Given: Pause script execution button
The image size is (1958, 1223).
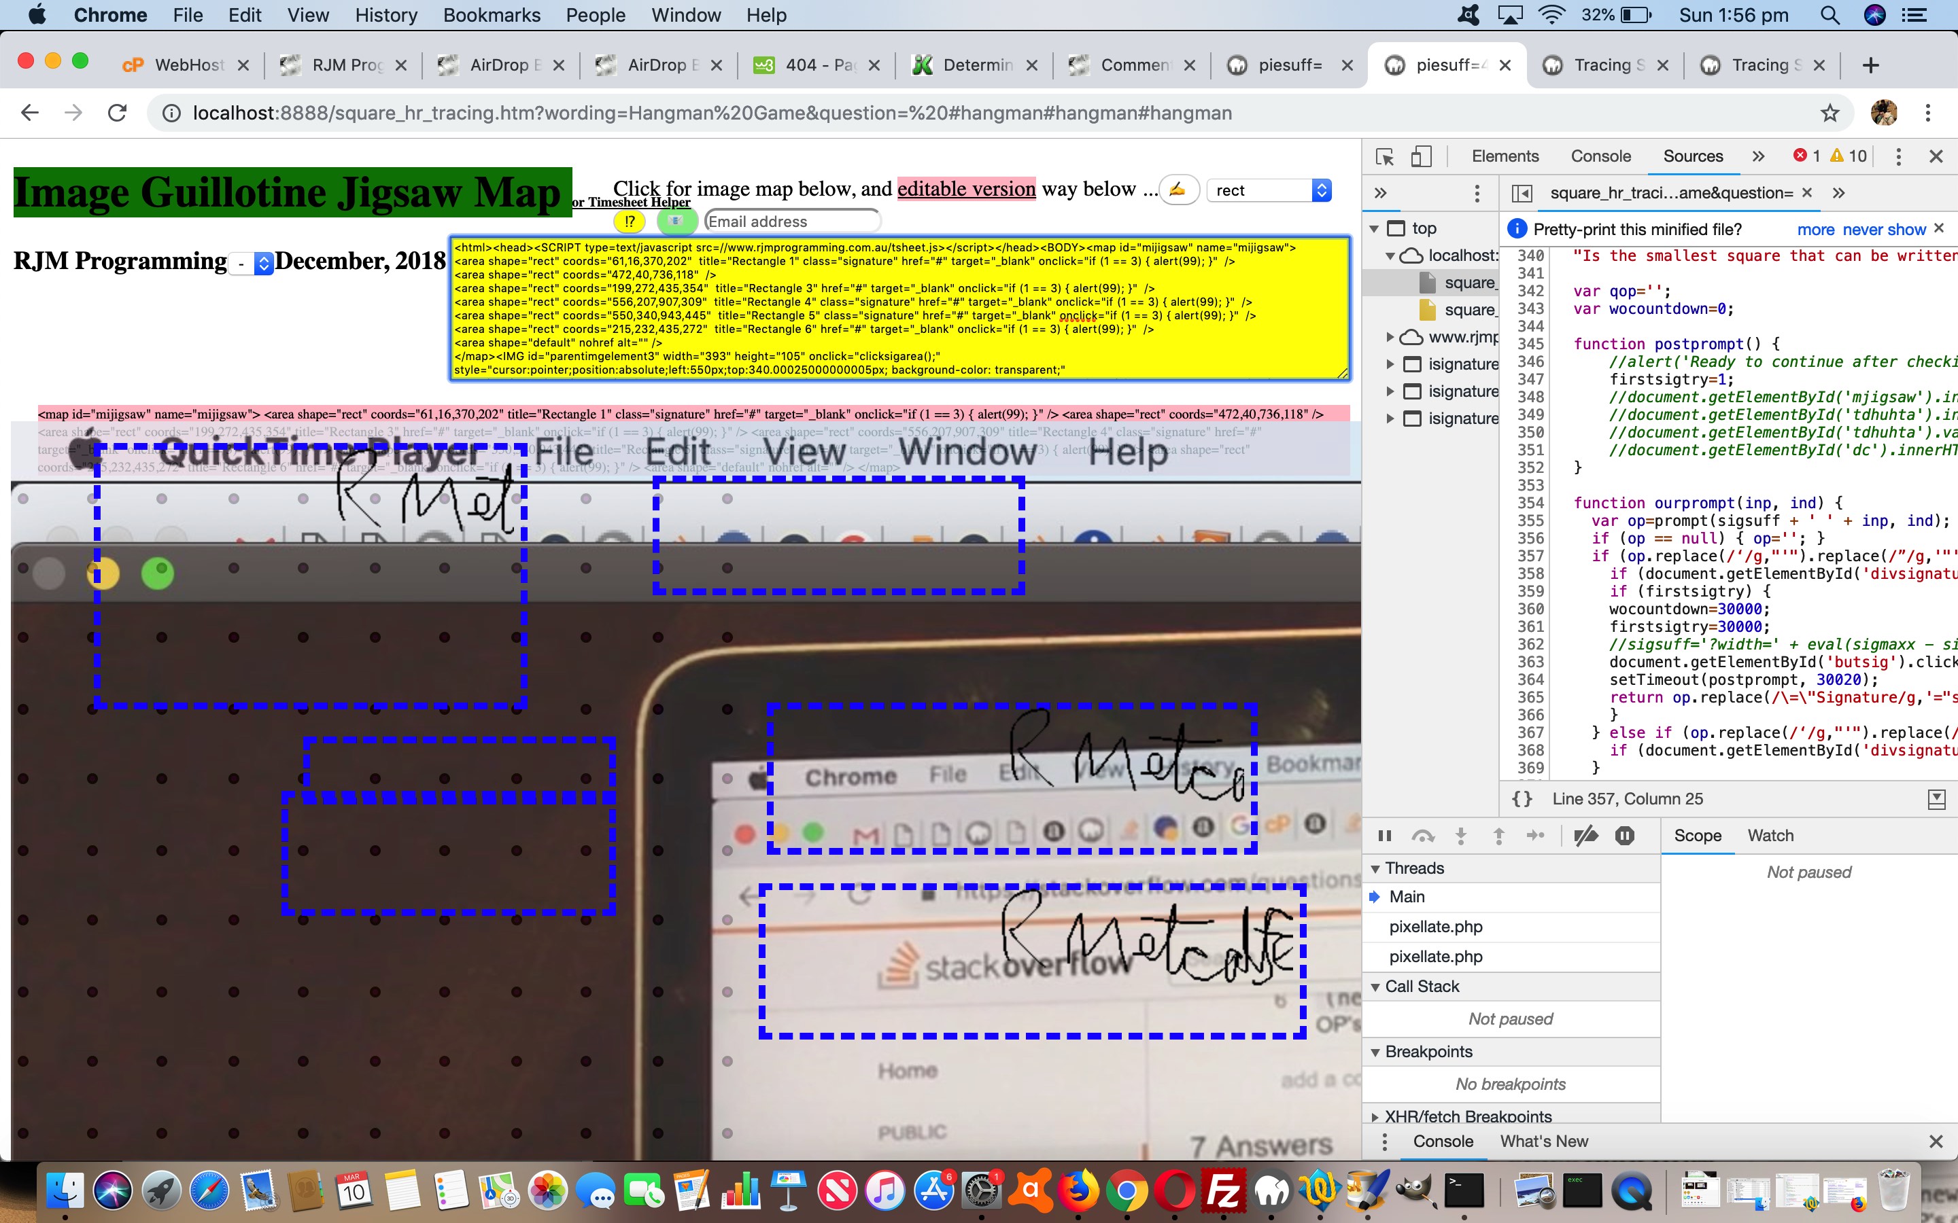Looking at the screenshot, I should (1384, 836).
